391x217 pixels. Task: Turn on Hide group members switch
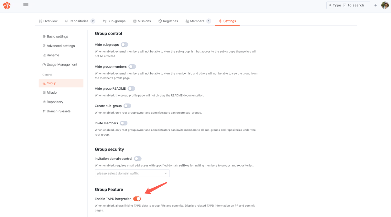132,67
